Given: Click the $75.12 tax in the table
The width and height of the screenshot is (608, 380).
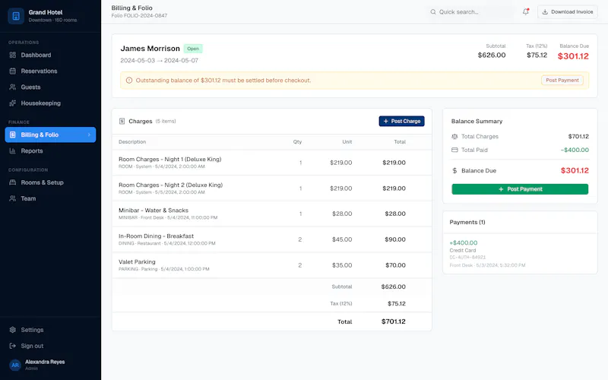Looking at the screenshot, I should (x=397, y=303).
